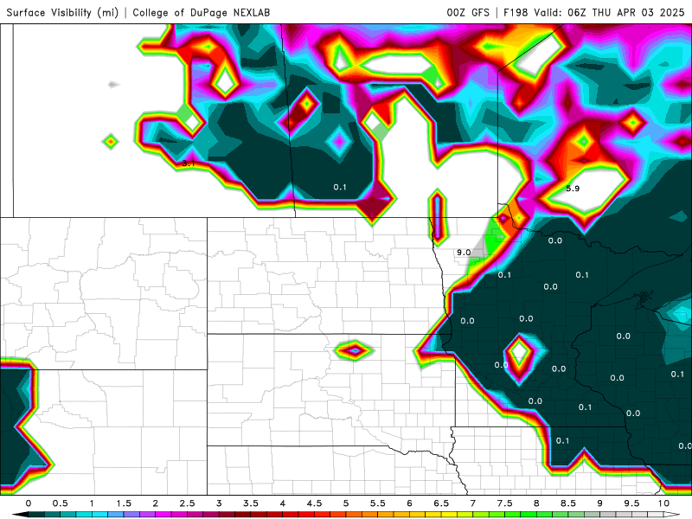Click the 9 label on the color scale
The height and width of the screenshot is (519, 692).
[600, 503]
